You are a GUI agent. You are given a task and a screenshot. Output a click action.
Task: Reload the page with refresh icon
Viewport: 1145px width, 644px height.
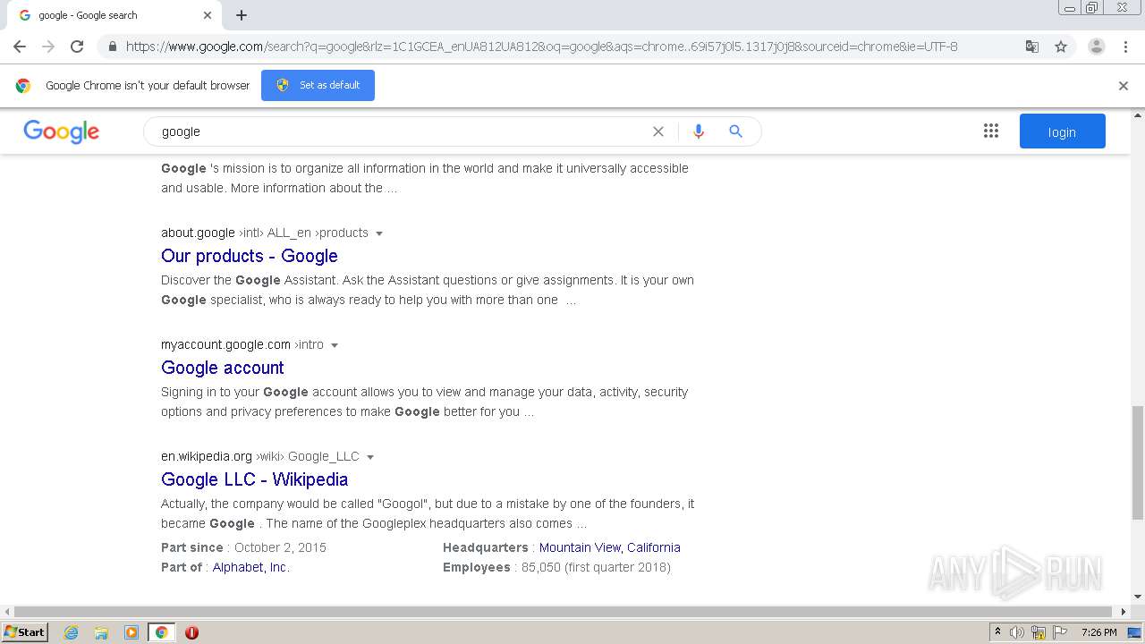[x=77, y=47]
